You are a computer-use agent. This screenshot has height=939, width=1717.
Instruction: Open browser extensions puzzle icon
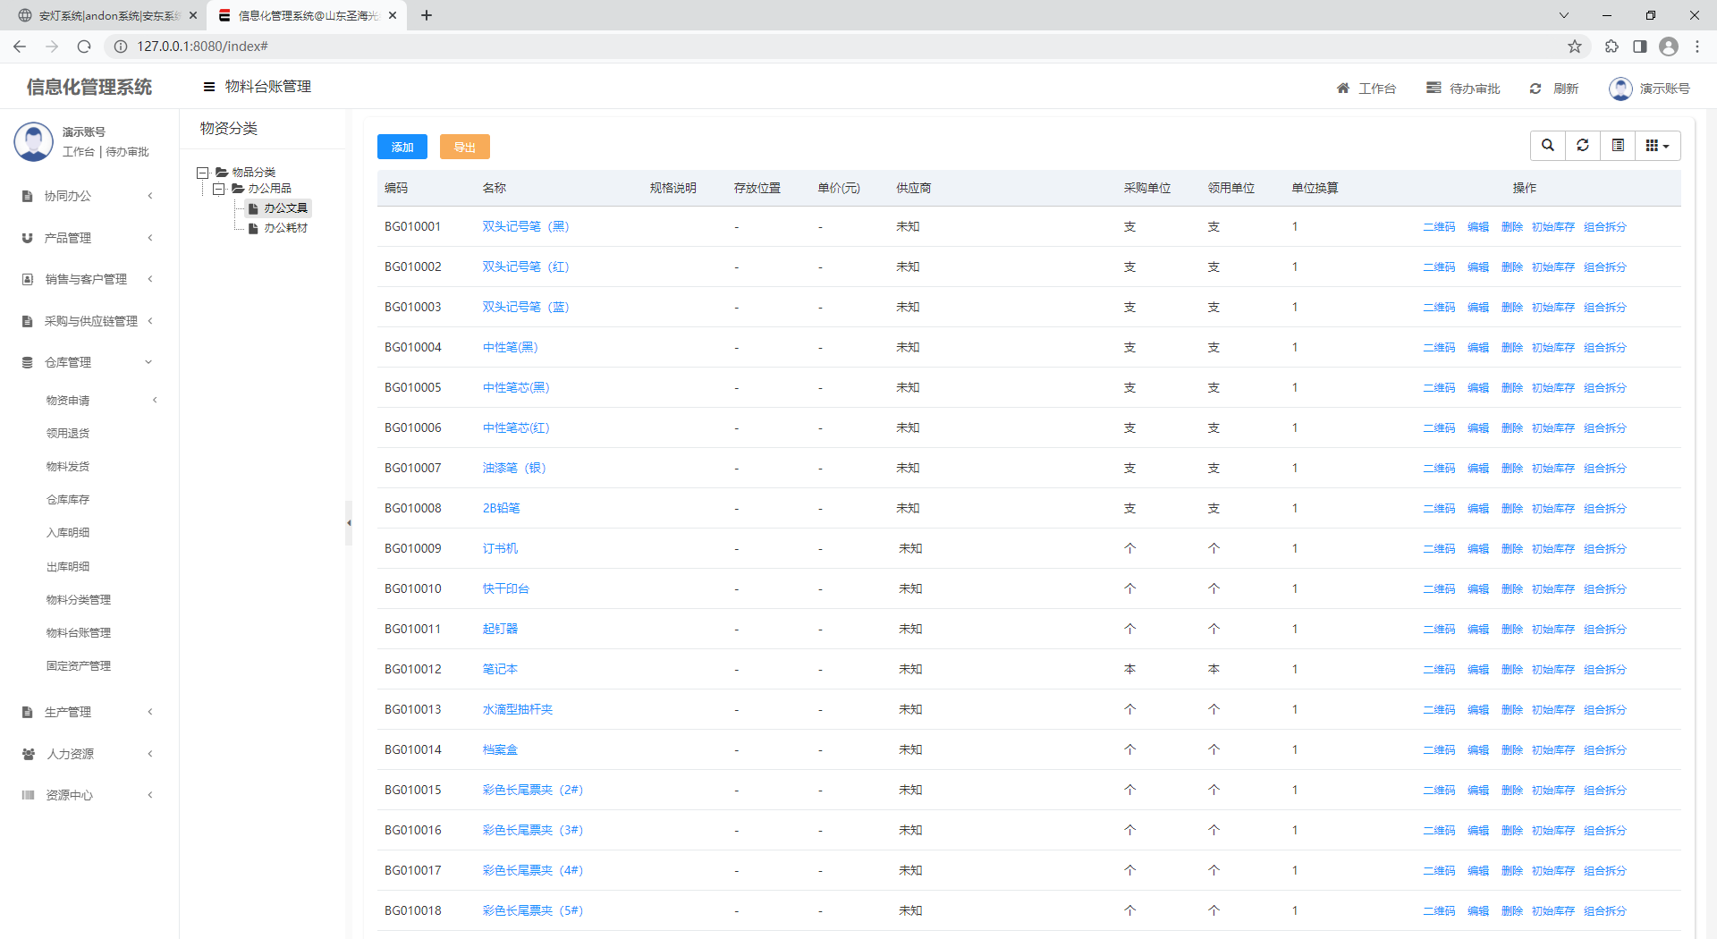pyautogui.click(x=1611, y=47)
